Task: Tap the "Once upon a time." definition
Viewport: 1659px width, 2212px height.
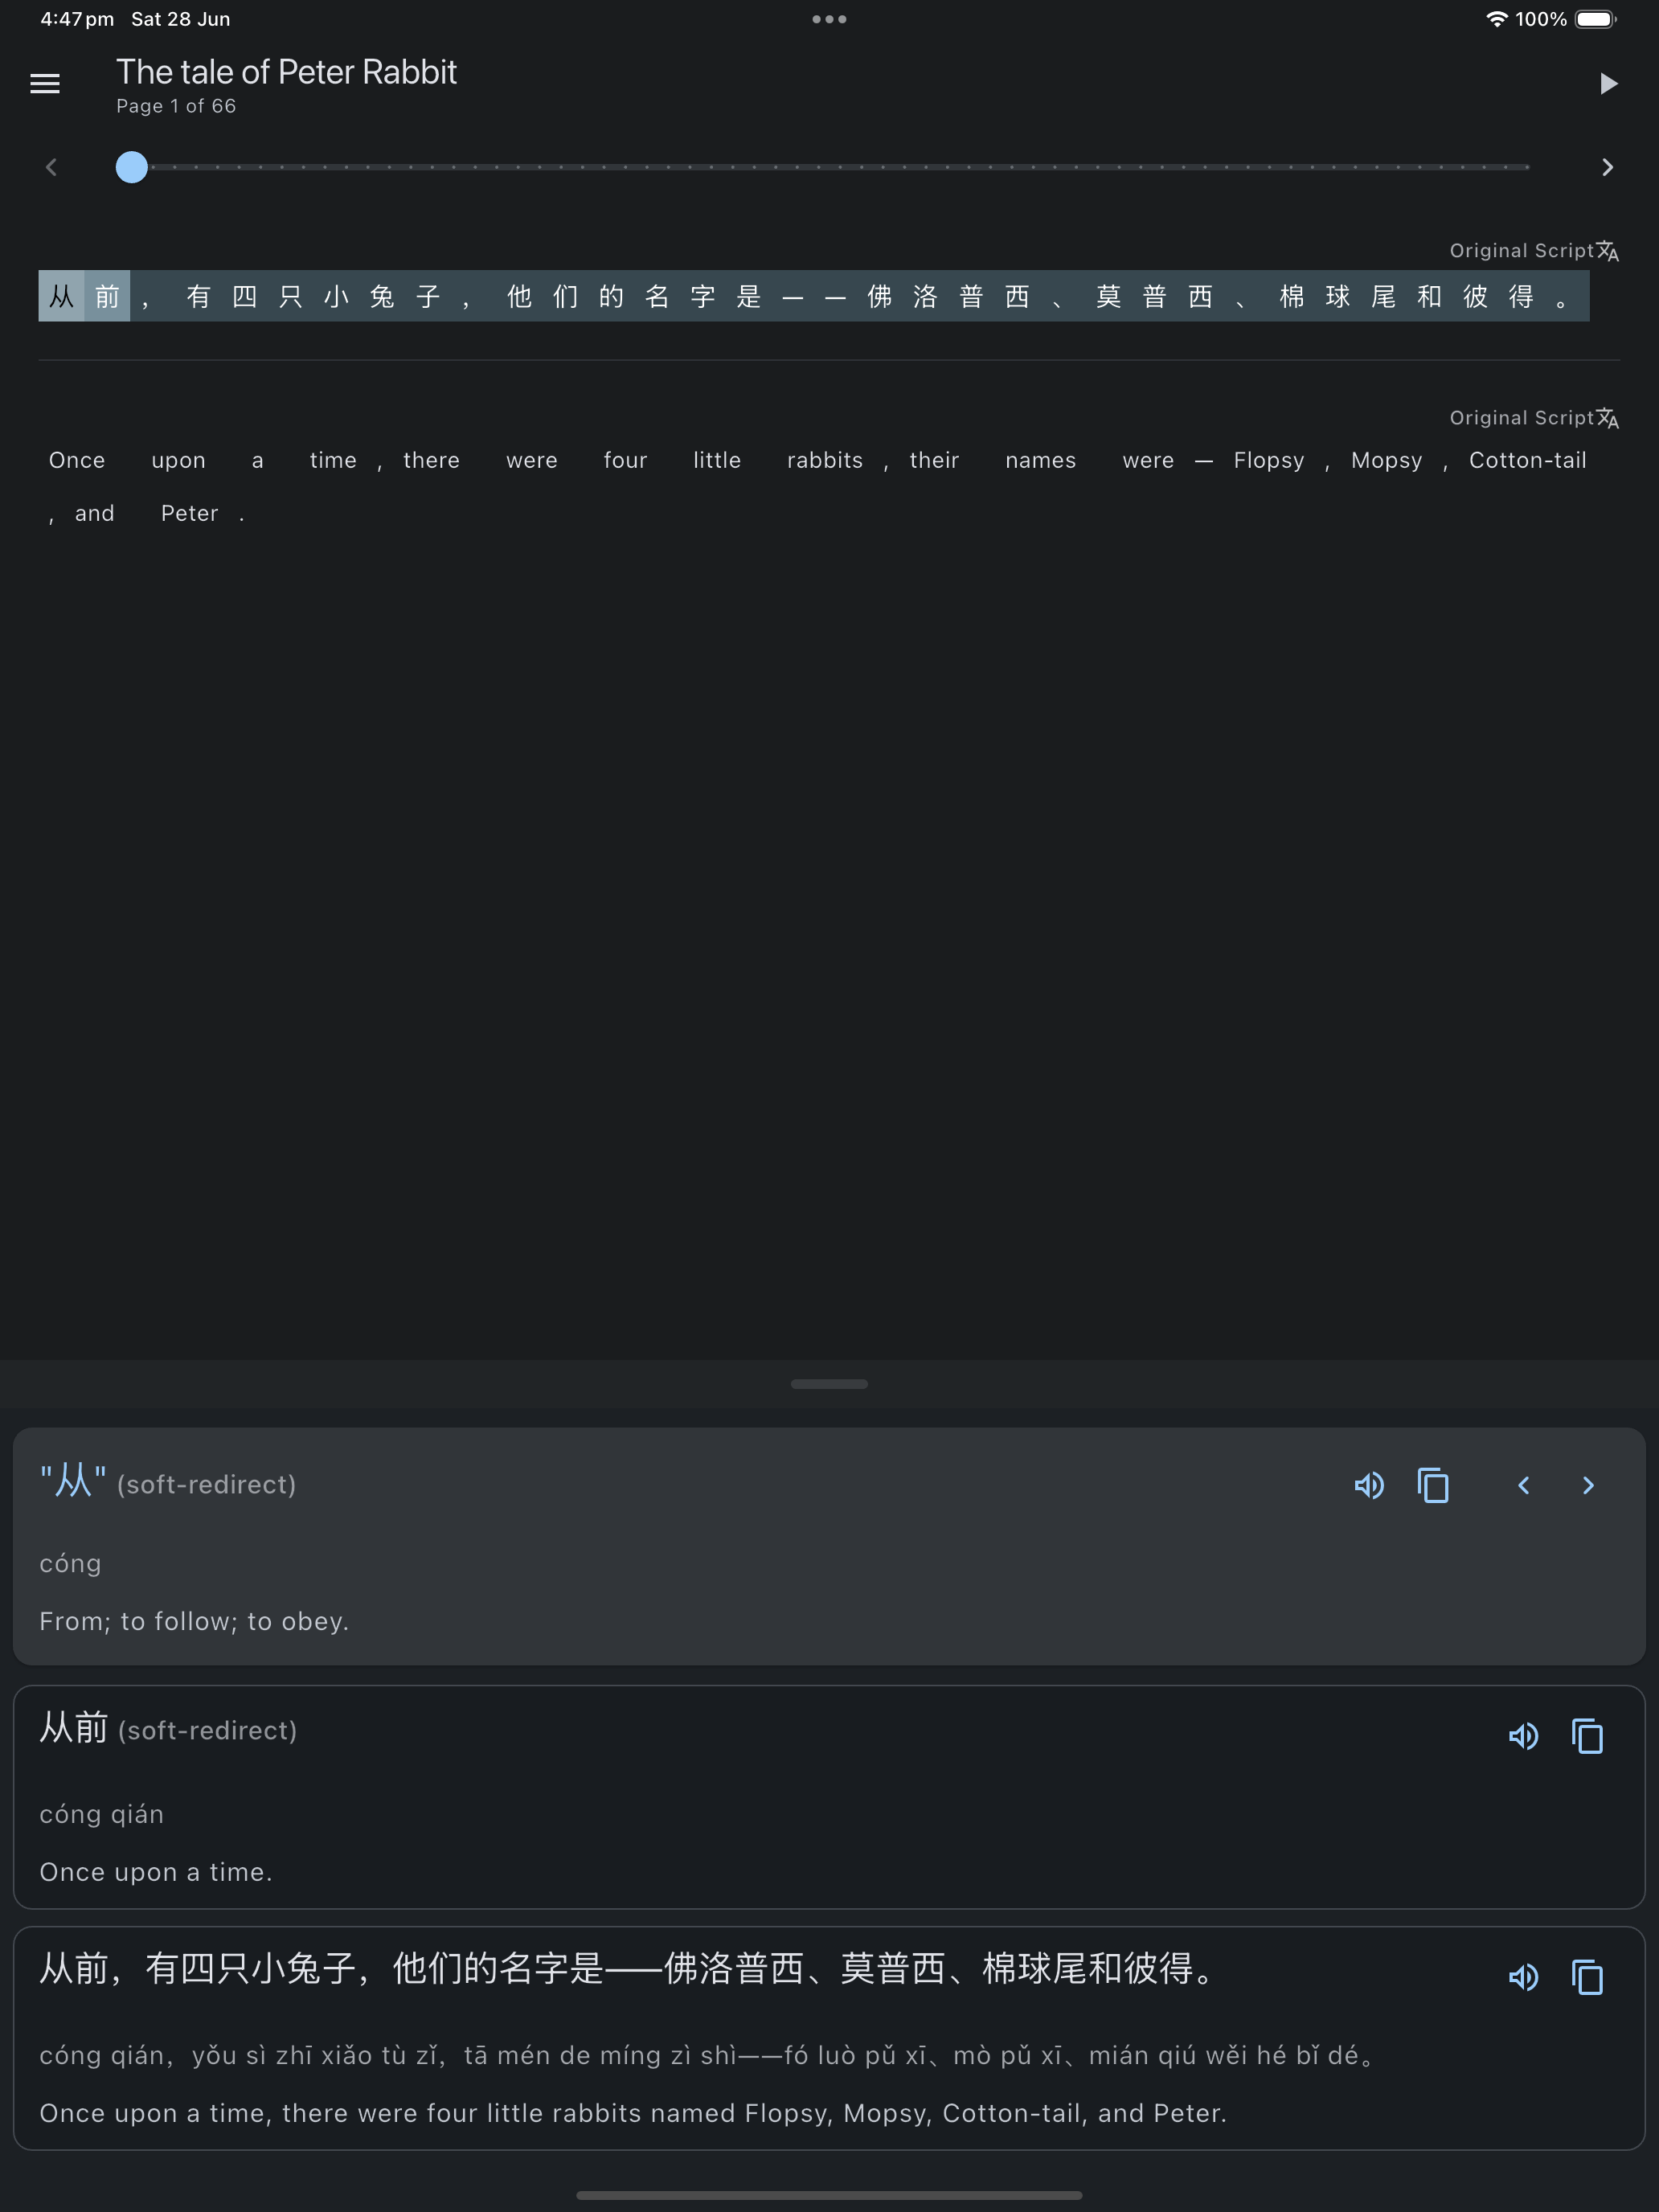Action: (x=156, y=1871)
